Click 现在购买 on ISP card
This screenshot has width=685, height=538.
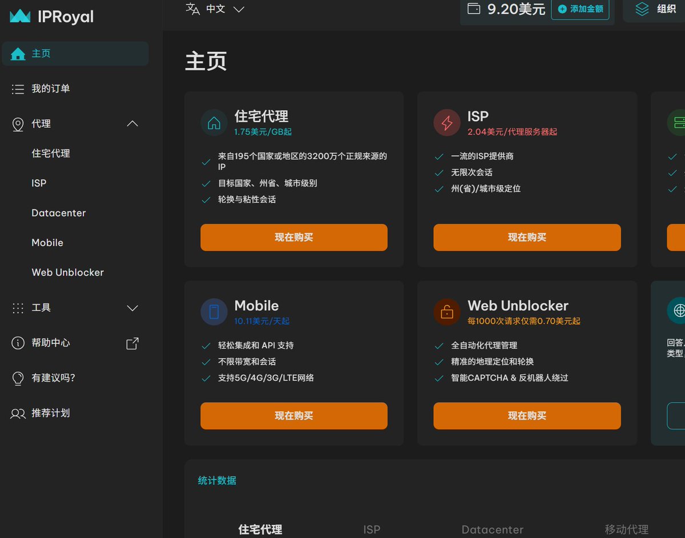[527, 237]
